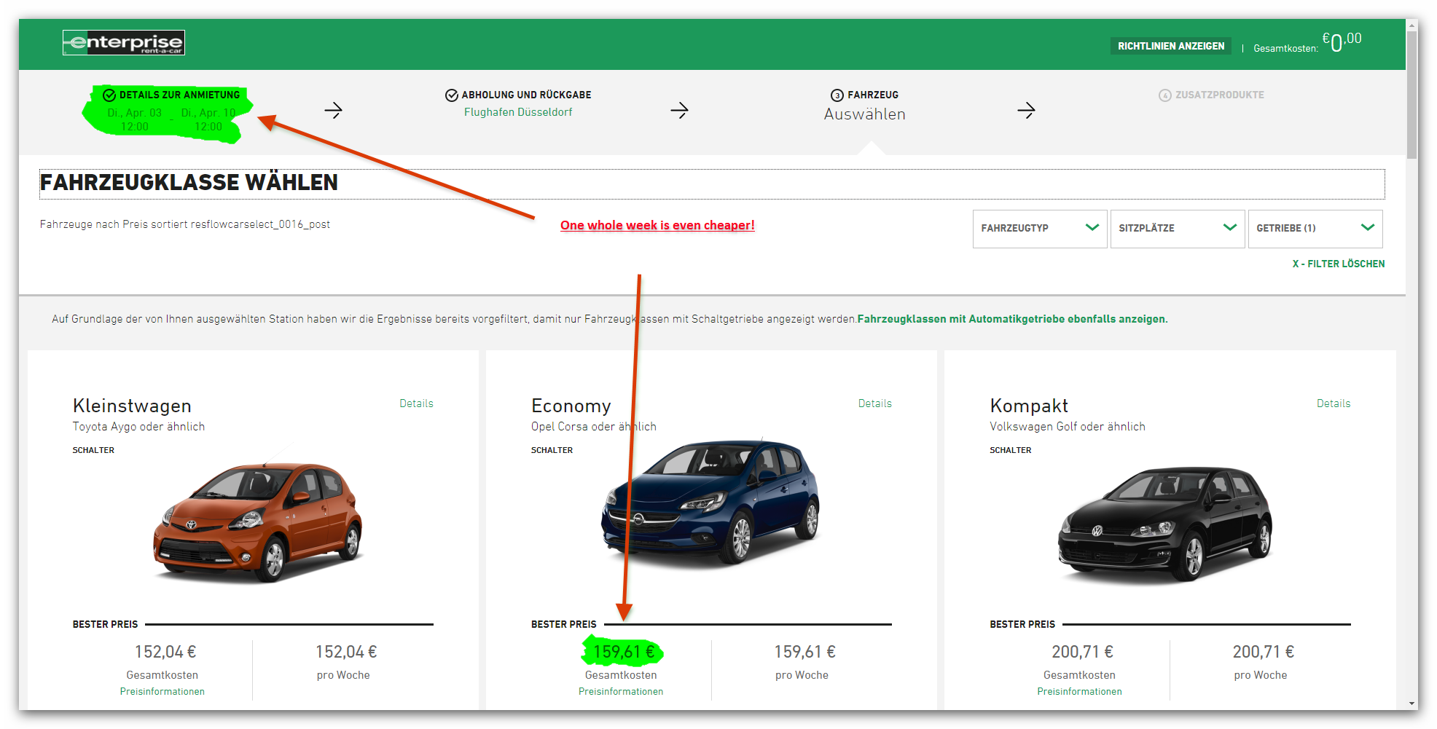The width and height of the screenshot is (1437, 729).
Task: Select the Fahrzeug Auswählen step
Action: tap(865, 105)
